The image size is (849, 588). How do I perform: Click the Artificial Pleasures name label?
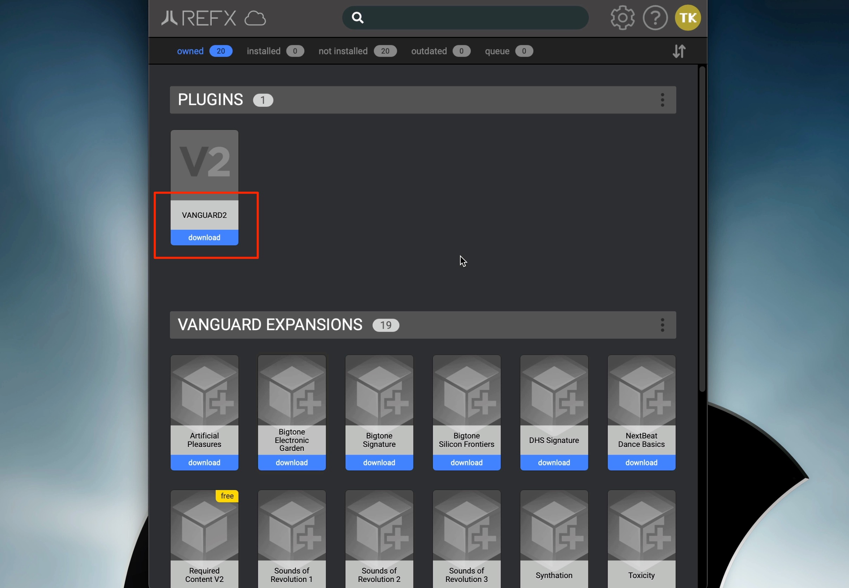pyautogui.click(x=204, y=440)
